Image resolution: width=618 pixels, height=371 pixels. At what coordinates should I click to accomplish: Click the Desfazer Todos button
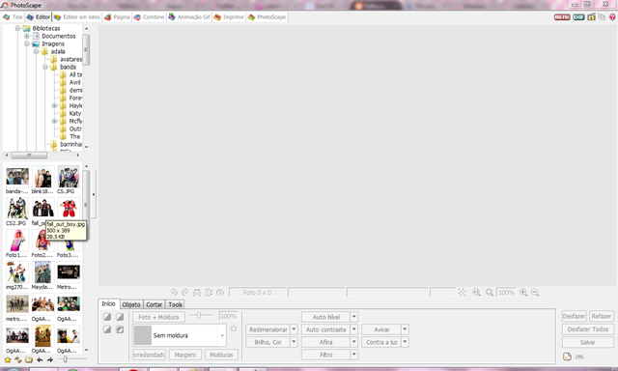pyautogui.click(x=588, y=328)
